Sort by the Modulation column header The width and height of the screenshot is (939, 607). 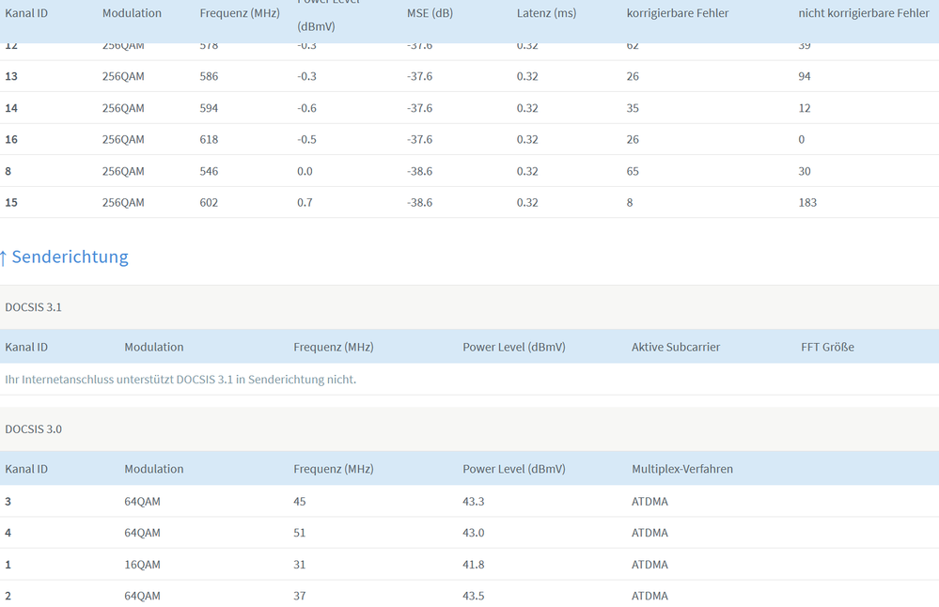tap(132, 13)
